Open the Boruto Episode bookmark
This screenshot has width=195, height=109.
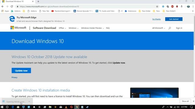click(83, 11)
